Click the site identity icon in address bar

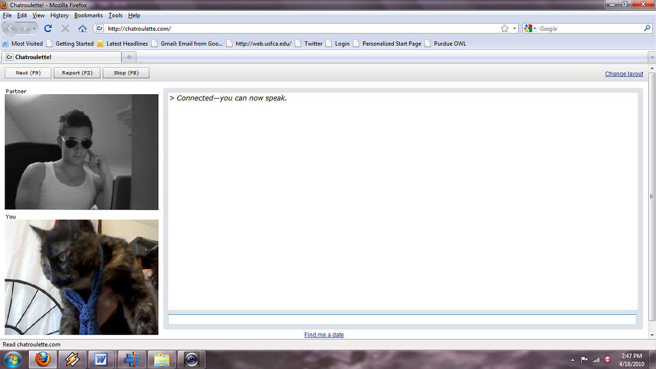click(x=99, y=28)
